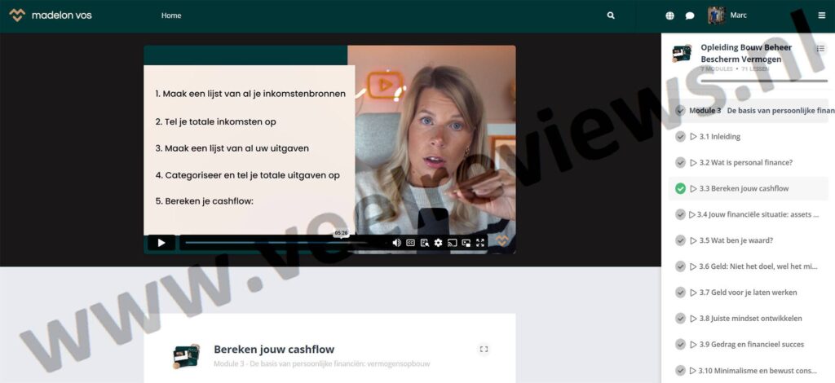
Task: Go to the Home menu item
Action: [x=171, y=15]
